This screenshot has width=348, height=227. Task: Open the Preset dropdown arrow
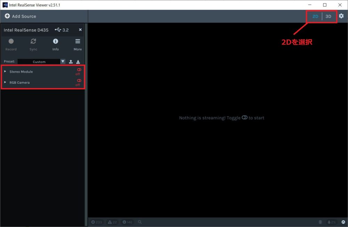click(63, 62)
